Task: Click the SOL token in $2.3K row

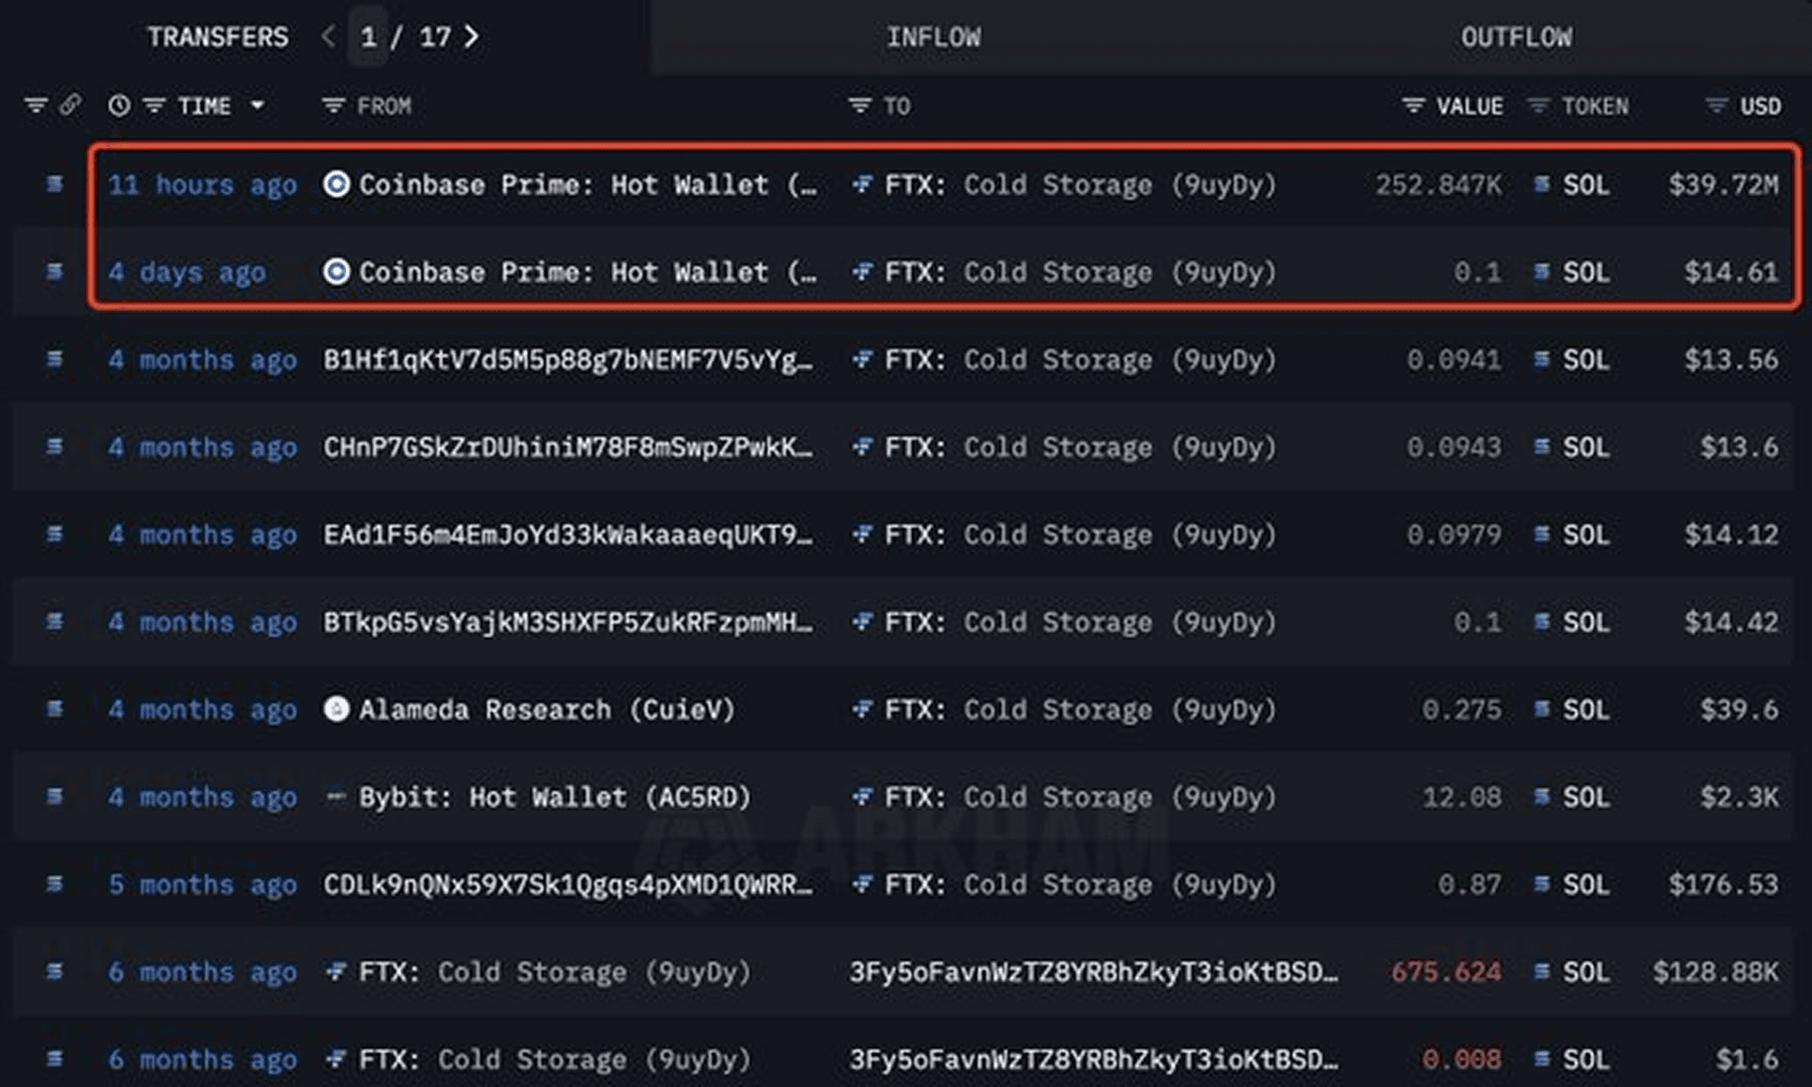Action: (x=1586, y=797)
